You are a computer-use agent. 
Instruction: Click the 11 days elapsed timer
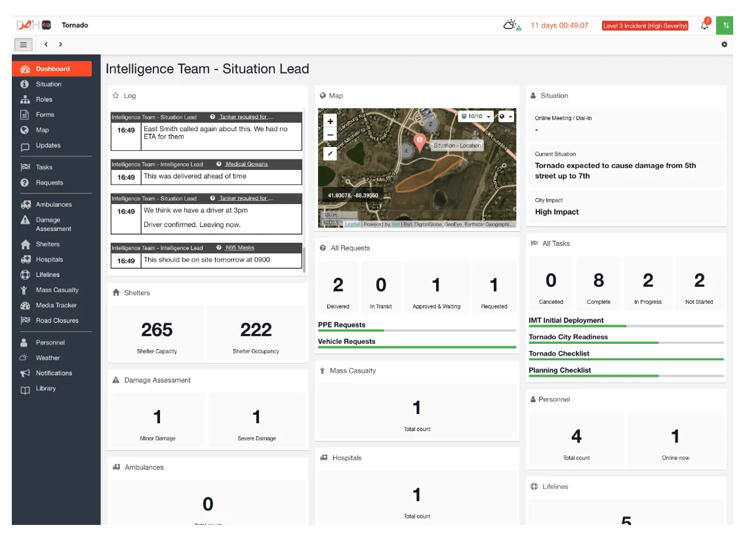coord(559,25)
